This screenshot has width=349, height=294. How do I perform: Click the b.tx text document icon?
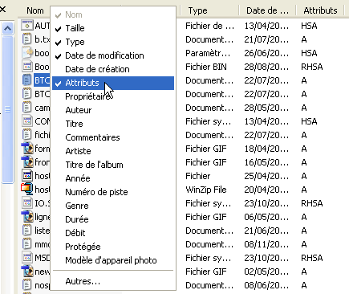pyautogui.click(x=26, y=39)
